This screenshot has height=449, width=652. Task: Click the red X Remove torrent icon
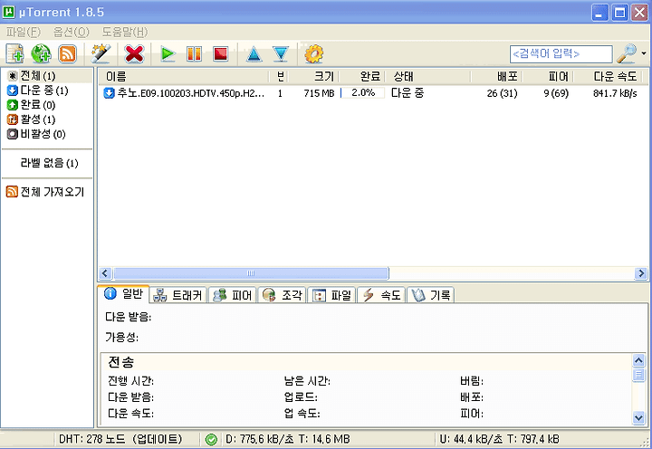tap(134, 53)
